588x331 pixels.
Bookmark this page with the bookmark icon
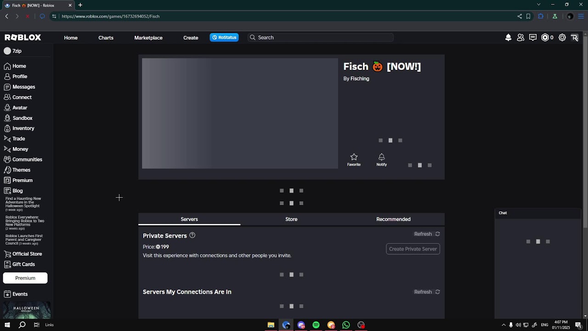(528, 16)
